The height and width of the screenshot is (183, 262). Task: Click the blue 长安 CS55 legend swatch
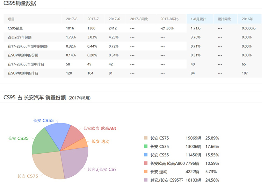click(146, 155)
